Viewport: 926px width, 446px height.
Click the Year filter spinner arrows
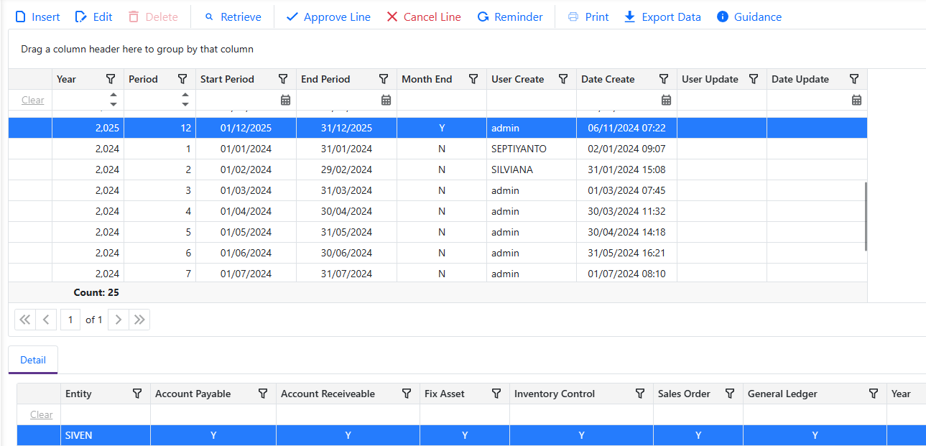click(113, 100)
